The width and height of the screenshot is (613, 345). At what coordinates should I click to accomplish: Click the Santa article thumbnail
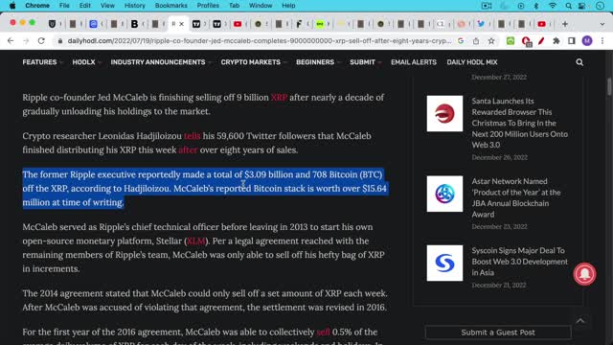coord(444,113)
